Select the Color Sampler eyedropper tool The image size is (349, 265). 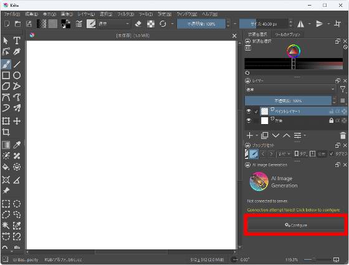tap(17, 145)
